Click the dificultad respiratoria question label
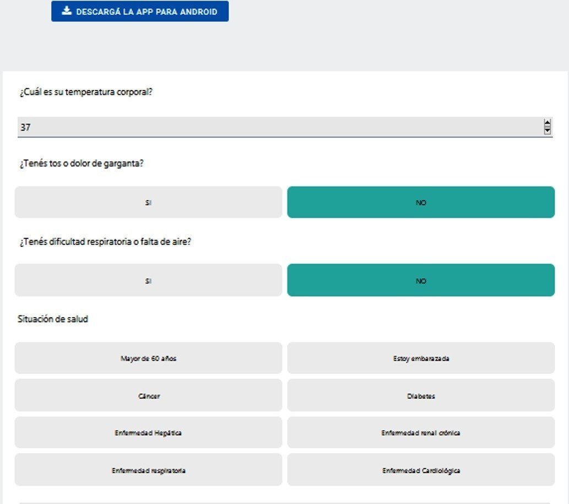The width and height of the screenshot is (569, 504). click(105, 242)
